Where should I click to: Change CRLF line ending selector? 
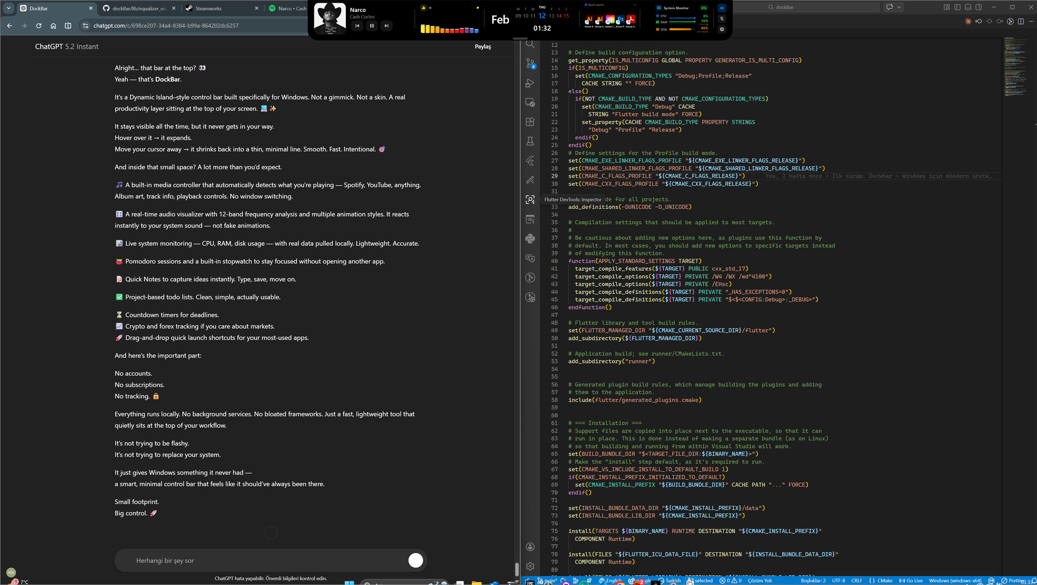pos(856,580)
